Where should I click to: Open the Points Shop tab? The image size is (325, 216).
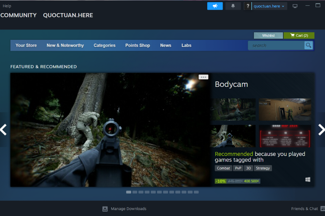(138, 45)
